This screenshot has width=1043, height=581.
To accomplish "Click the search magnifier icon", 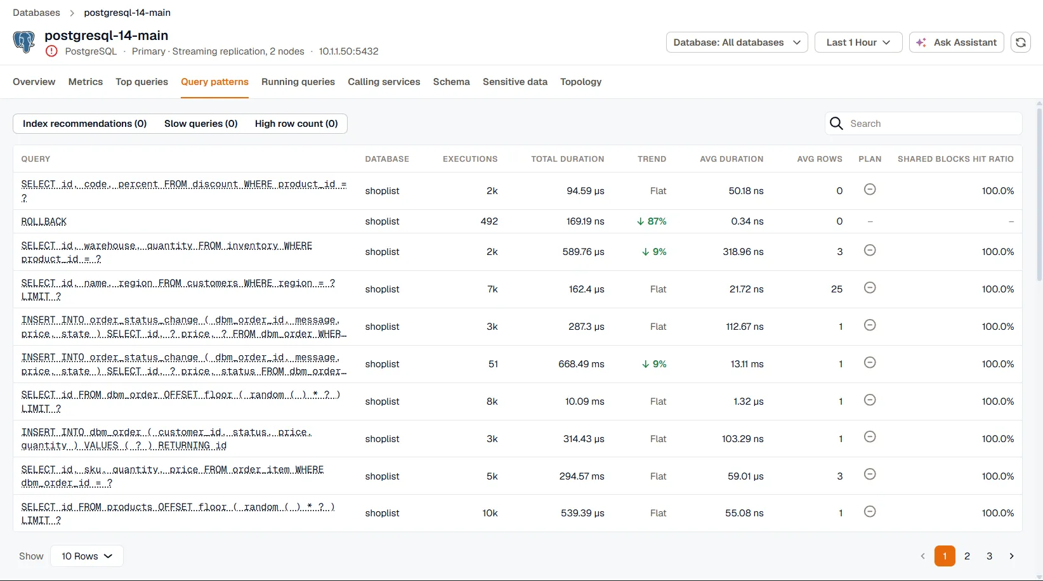I will click(x=836, y=124).
